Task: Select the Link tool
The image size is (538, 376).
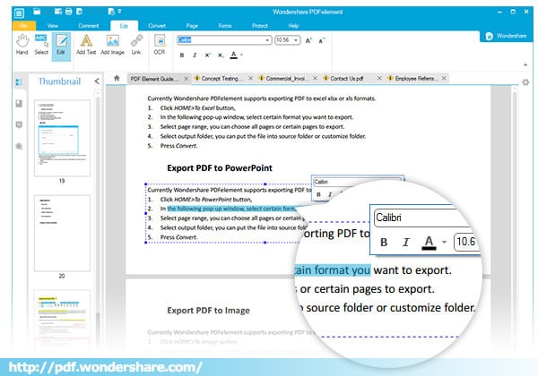Action: (136, 45)
